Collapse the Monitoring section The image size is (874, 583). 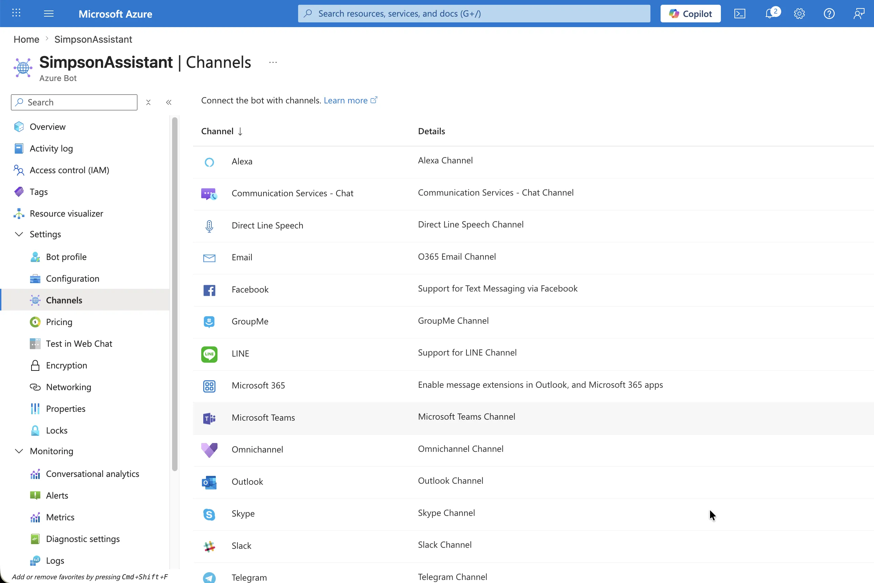pyautogui.click(x=19, y=450)
